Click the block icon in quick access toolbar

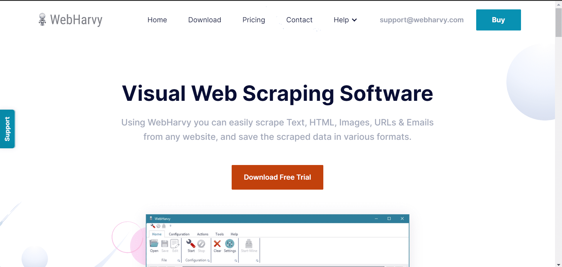(158, 226)
